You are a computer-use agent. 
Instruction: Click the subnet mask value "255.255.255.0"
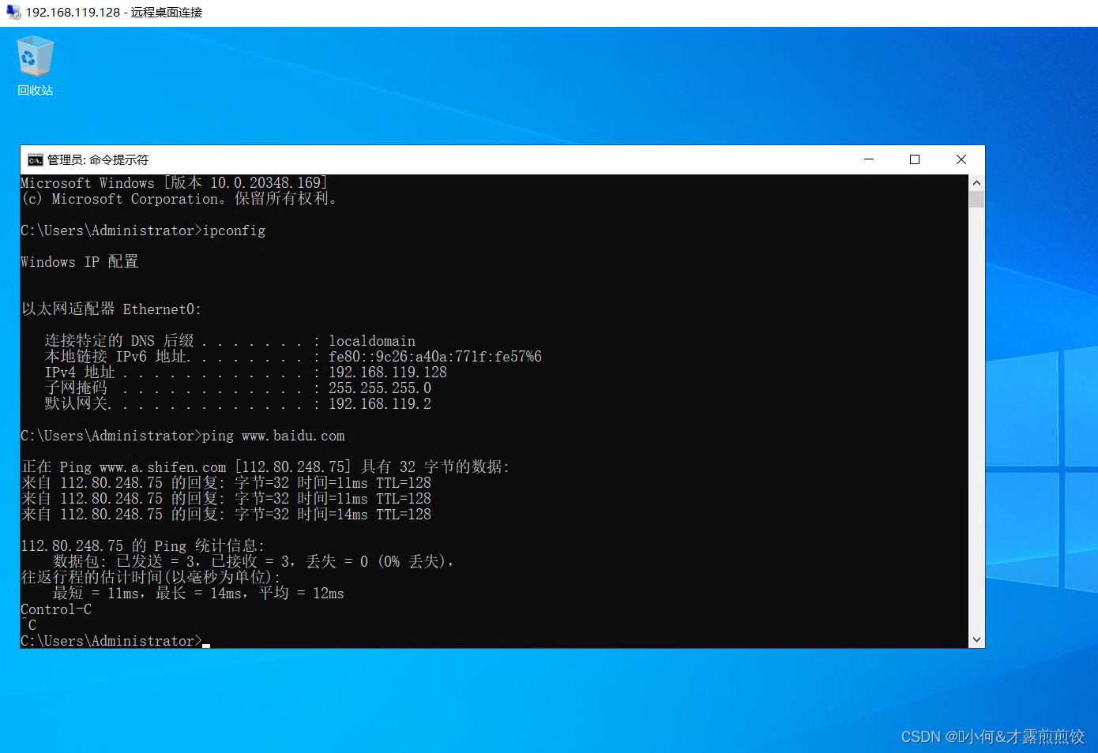pyautogui.click(x=380, y=388)
